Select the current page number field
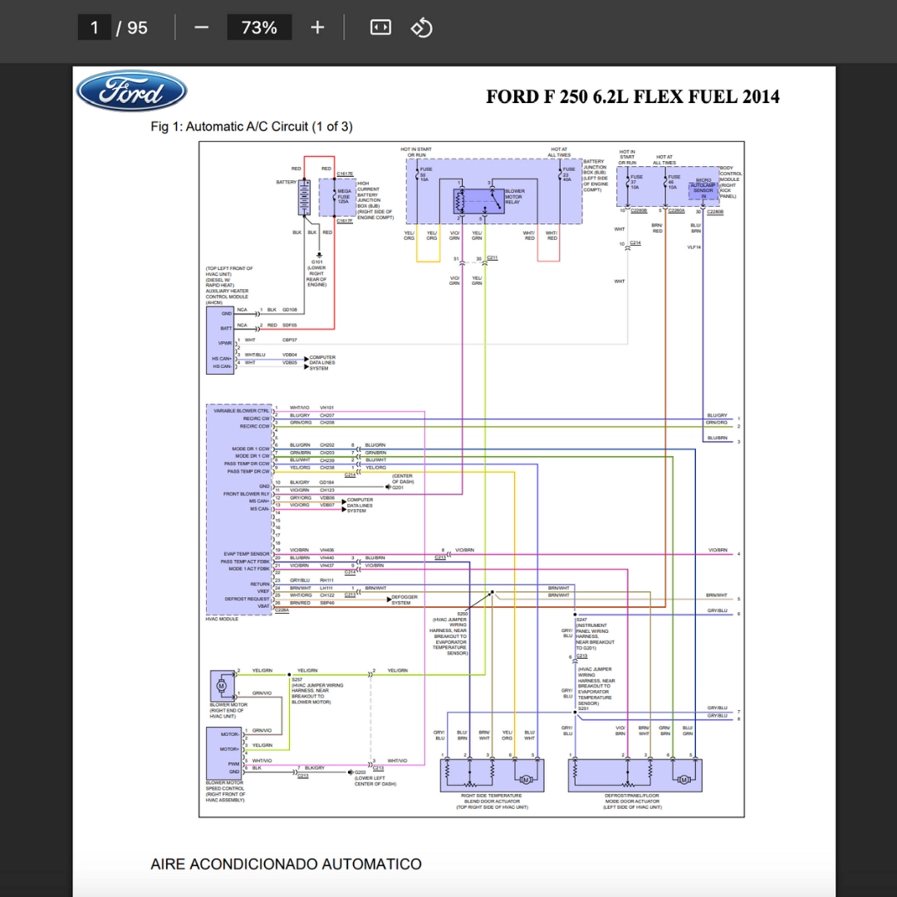 click(95, 27)
